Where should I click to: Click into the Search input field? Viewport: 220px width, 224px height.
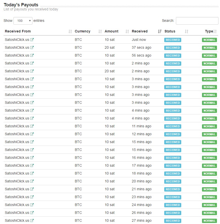click(x=197, y=21)
